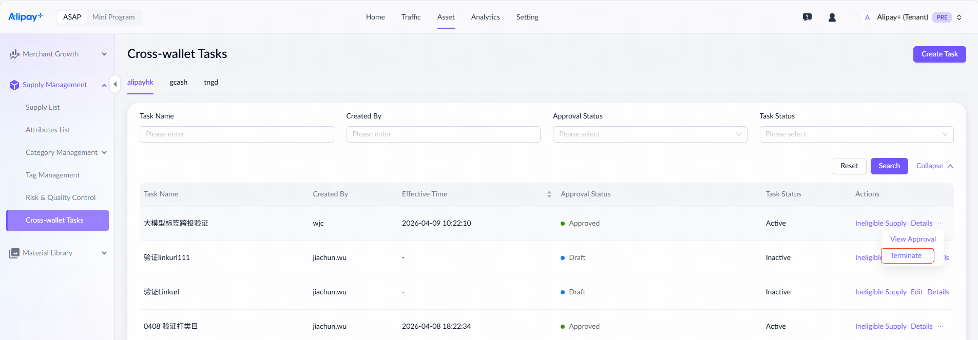This screenshot has width=978, height=340.
Task: Collapse the search filter panel
Action: [x=934, y=166]
